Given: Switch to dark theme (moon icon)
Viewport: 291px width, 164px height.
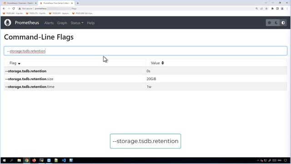Looking at the screenshot, I should (x=276, y=23).
